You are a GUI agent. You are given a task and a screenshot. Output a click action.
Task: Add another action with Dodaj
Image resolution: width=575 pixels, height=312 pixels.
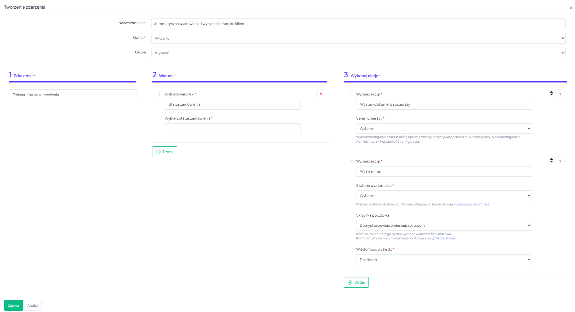[356, 282]
